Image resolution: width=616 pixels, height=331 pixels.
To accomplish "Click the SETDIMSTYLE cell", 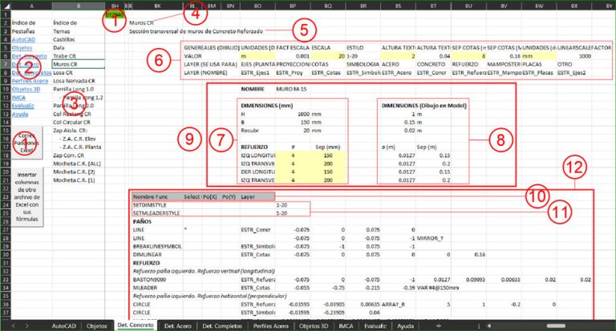I will [x=157, y=205].
